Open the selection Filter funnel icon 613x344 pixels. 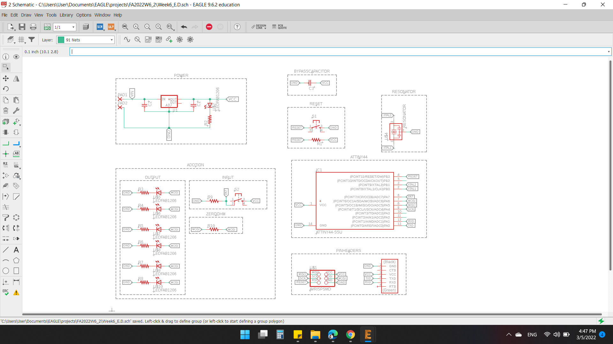click(x=32, y=39)
